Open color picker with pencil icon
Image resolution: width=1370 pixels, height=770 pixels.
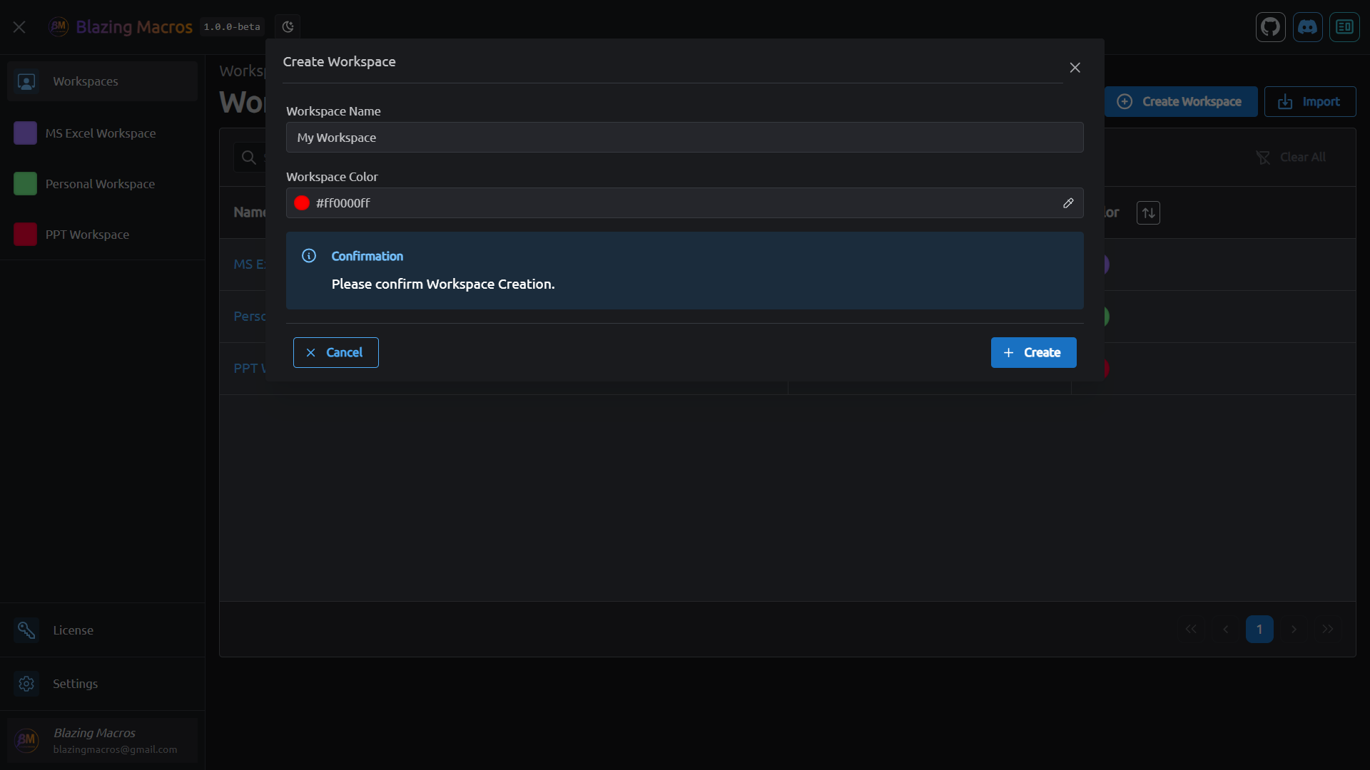(1068, 203)
